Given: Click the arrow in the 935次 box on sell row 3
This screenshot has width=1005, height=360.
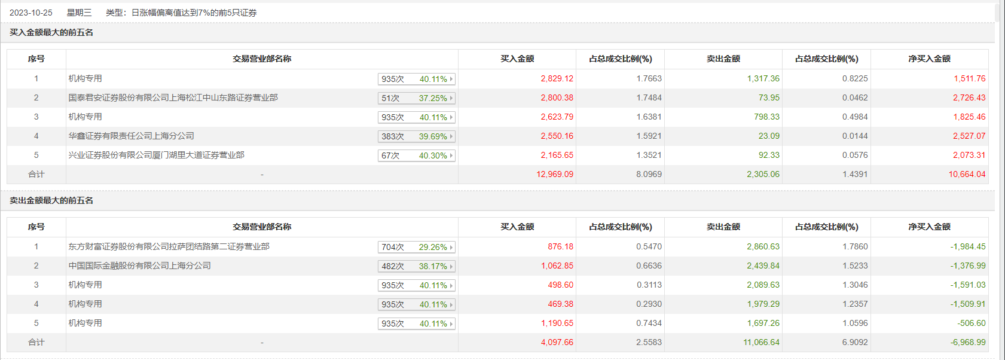Looking at the screenshot, I should coord(451,285).
